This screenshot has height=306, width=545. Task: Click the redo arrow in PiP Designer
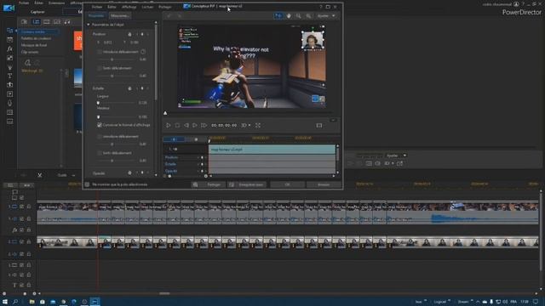coord(180,15)
